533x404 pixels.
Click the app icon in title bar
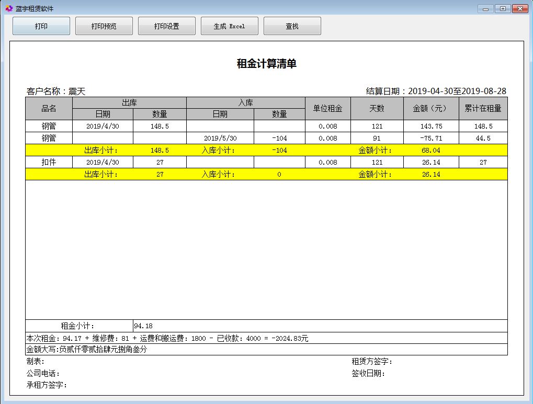tap(8, 8)
